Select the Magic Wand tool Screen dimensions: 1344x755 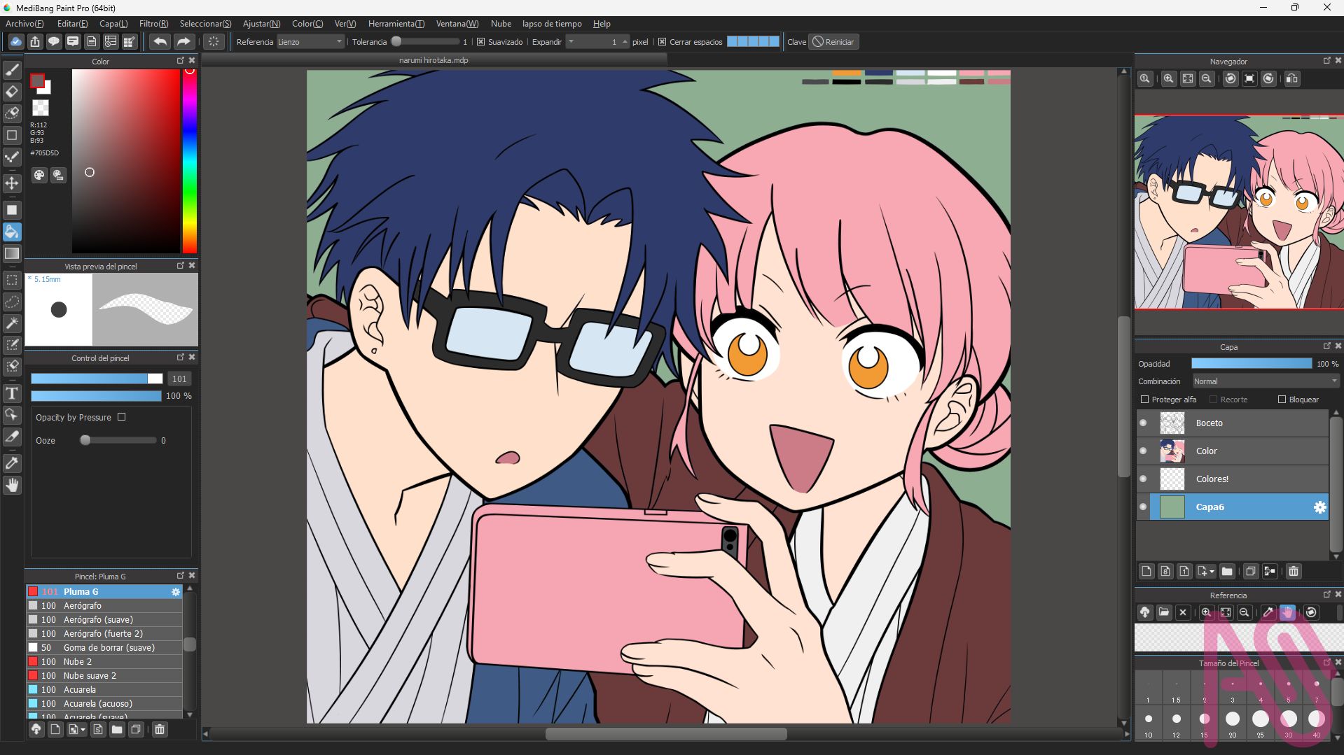point(12,323)
